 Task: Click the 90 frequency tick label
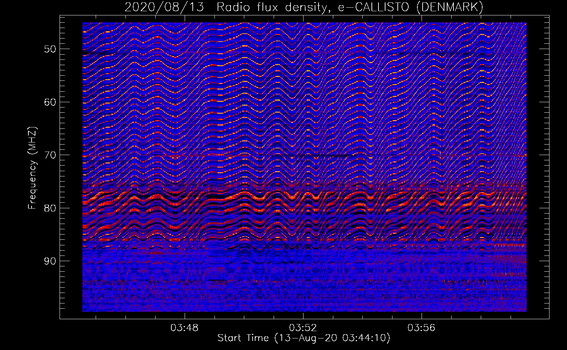tap(50, 261)
